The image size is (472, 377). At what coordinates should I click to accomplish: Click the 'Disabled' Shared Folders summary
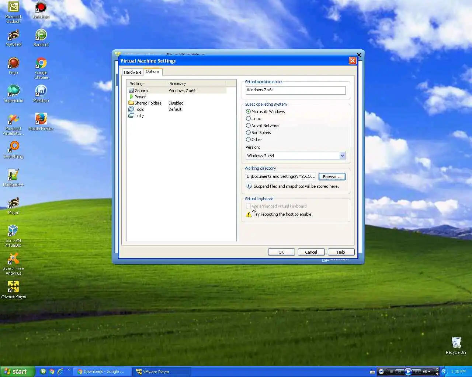coord(176,103)
